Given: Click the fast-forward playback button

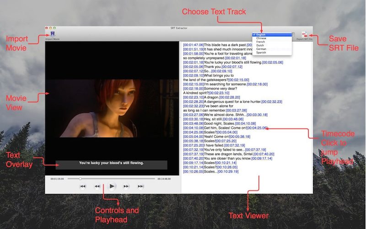Looking at the screenshot, I should point(126,186).
